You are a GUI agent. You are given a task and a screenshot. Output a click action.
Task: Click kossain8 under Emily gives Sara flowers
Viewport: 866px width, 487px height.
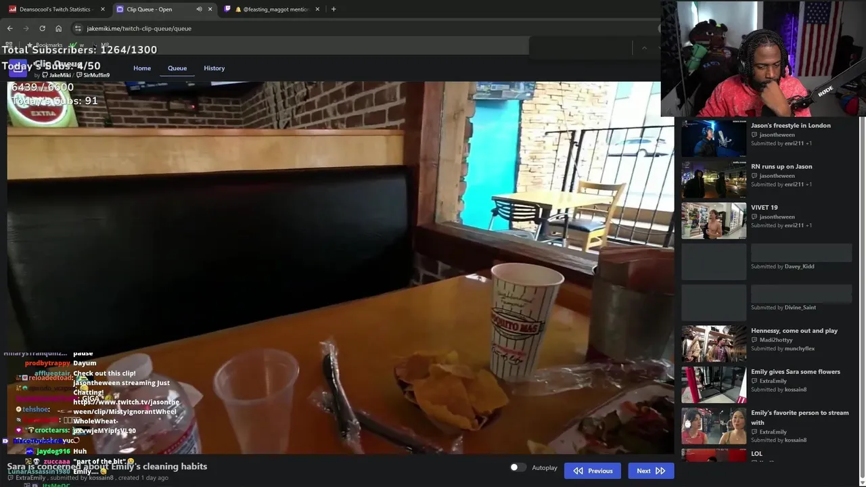tap(796, 390)
